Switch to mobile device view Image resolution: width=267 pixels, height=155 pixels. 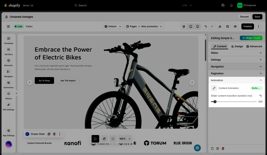point(197,26)
